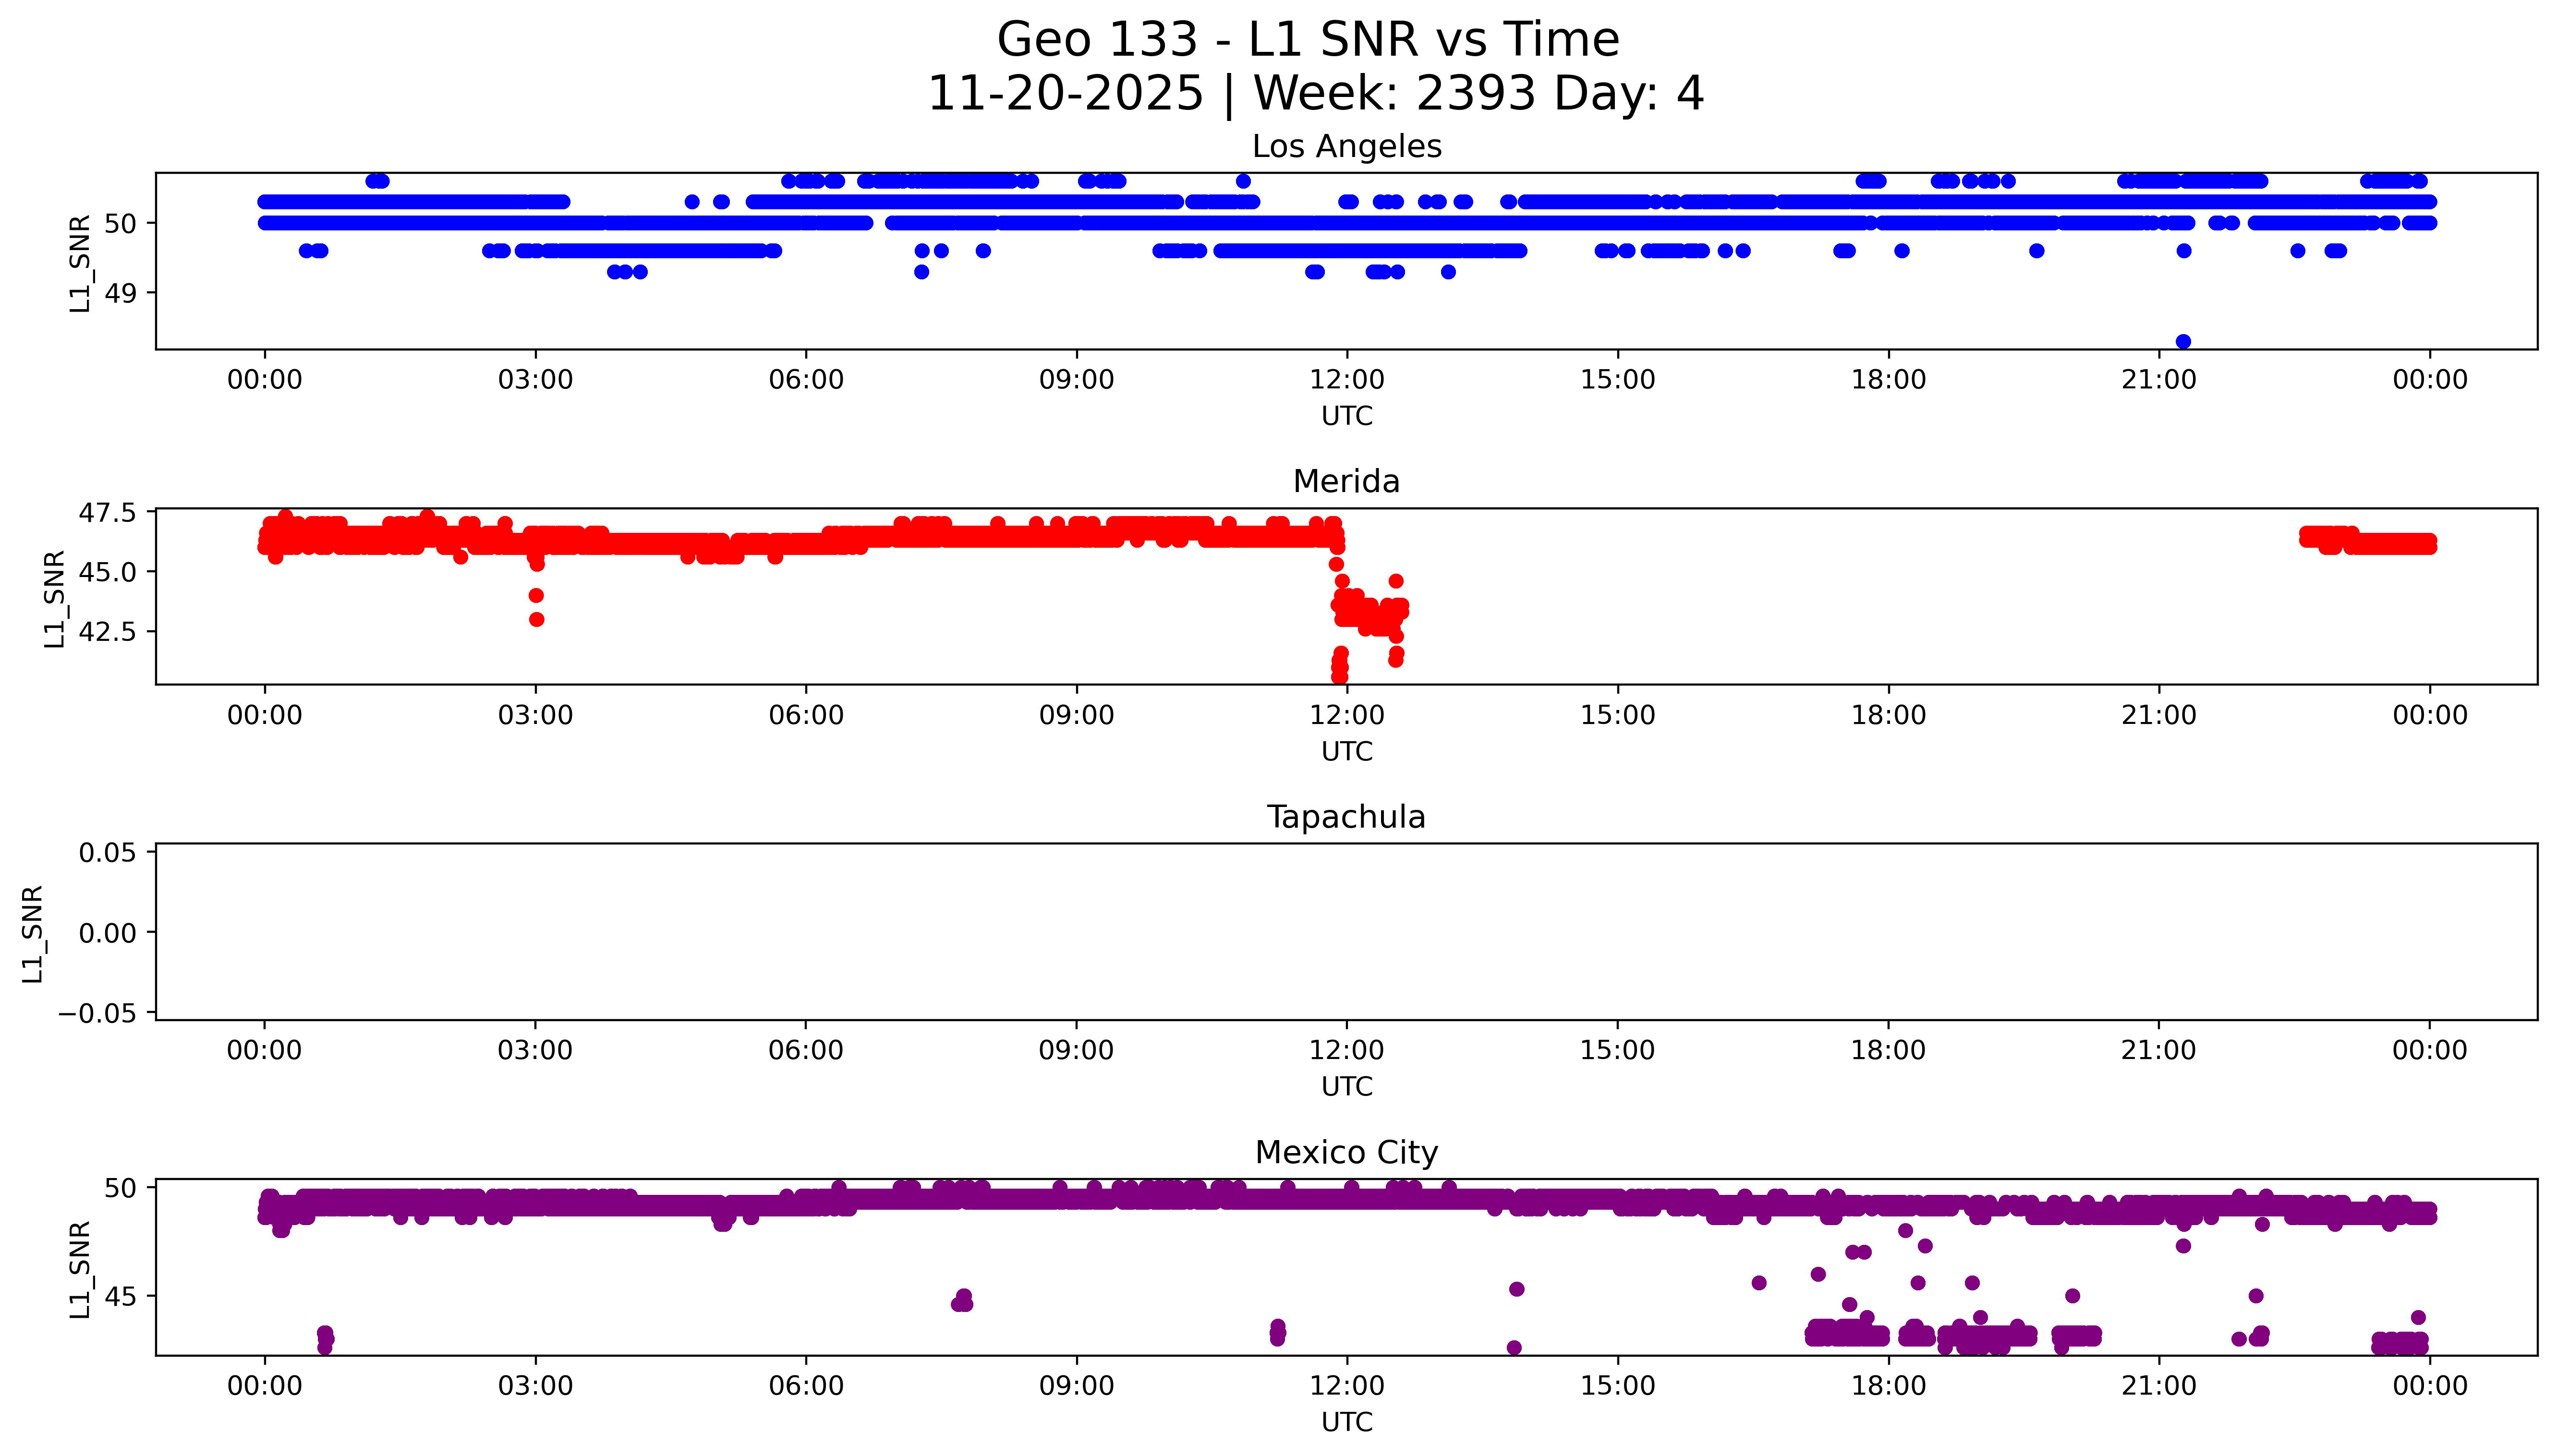This screenshot has height=1456, width=2557.
Task: Click the '−0.05' y-axis tick in Tapachula plot
Action: (97, 1014)
